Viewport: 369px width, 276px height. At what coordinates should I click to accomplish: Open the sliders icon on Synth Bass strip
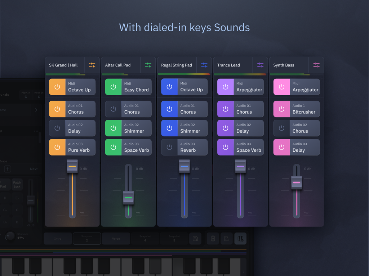[x=316, y=65]
